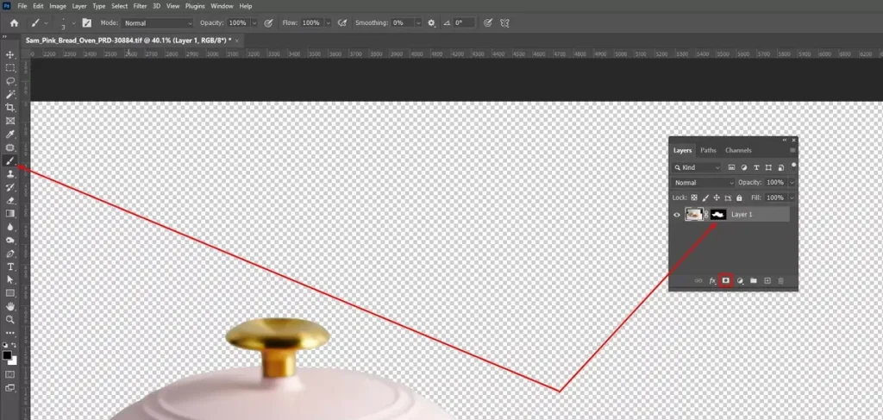
Task: Open the Filter menu
Action: click(x=140, y=6)
